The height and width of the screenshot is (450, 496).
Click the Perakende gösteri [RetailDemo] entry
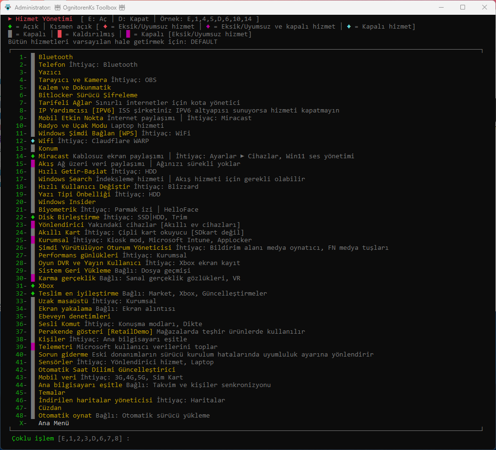pyautogui.click(x=96, y=332)
